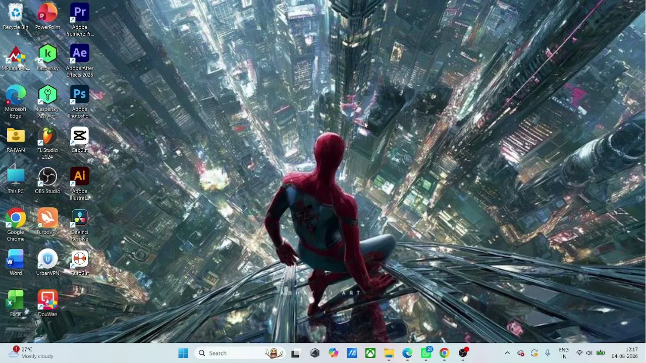This screenshot has width=646, height=363.
Task: Open the blue slanted-logo app on taskbar
Action: [352, 353]
